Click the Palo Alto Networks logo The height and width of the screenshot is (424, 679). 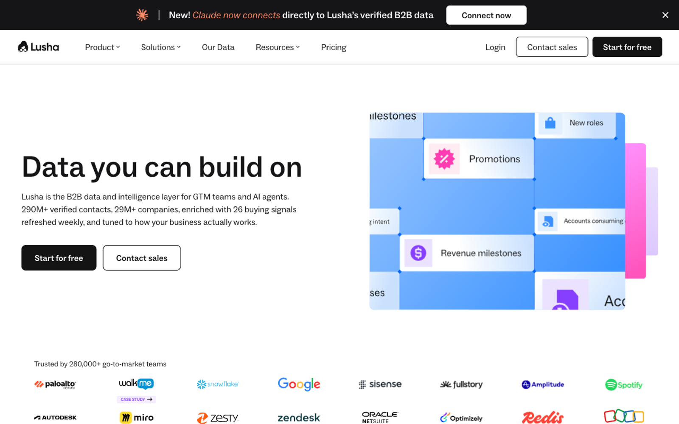pyautogui.click(x=55, y=384)
